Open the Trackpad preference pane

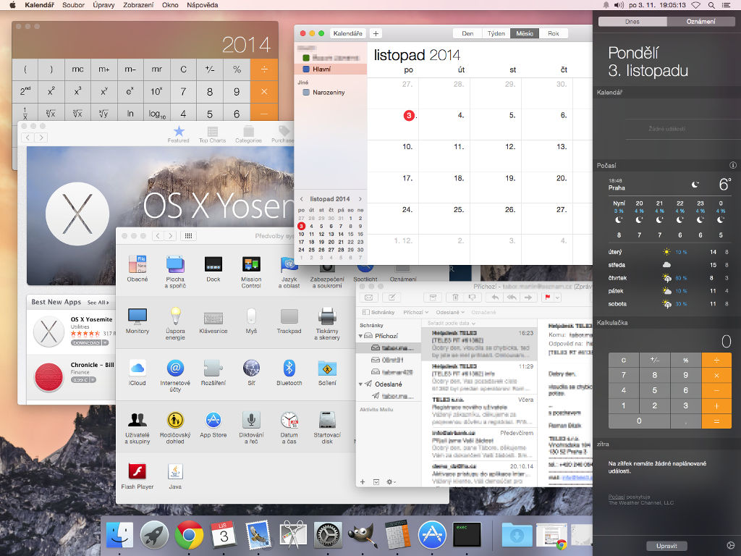(289, 321)
